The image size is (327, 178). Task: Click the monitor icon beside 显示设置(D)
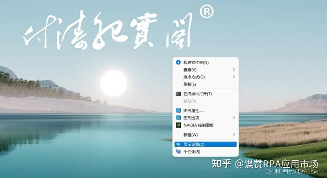pyautogui.click(x=178, y=144)
